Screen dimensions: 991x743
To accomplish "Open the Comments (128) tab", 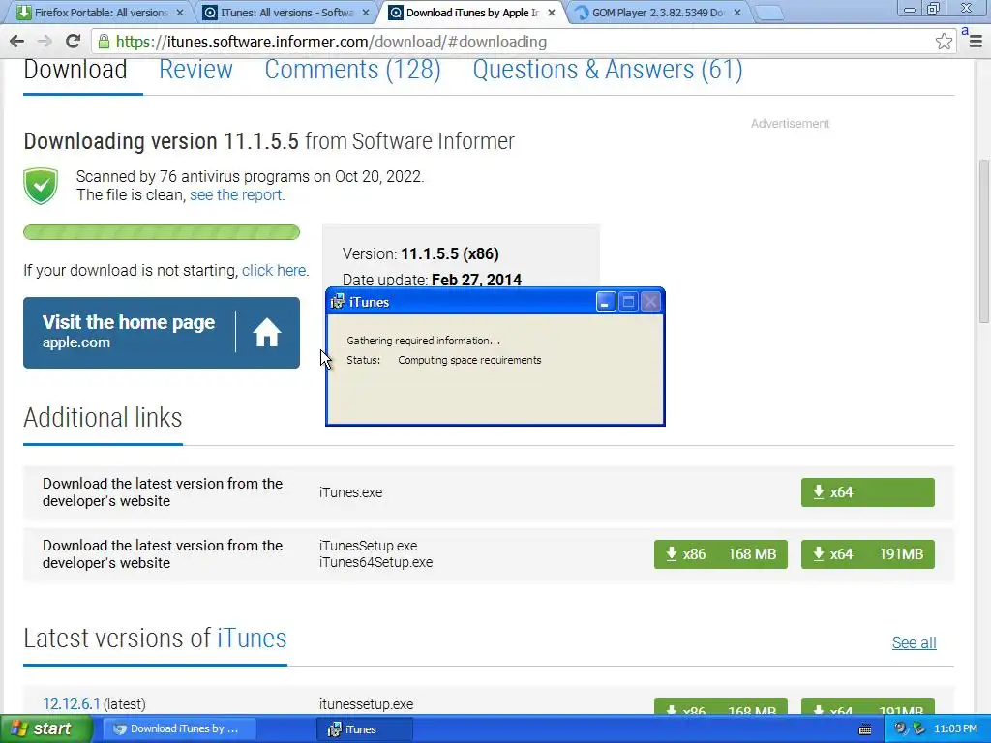I will (x=352, y=70).
